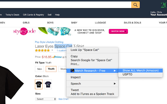Click Show ALL Merch (Amazon) submenu item
Screen dimensions: 167x104
(x=140, y=70)
